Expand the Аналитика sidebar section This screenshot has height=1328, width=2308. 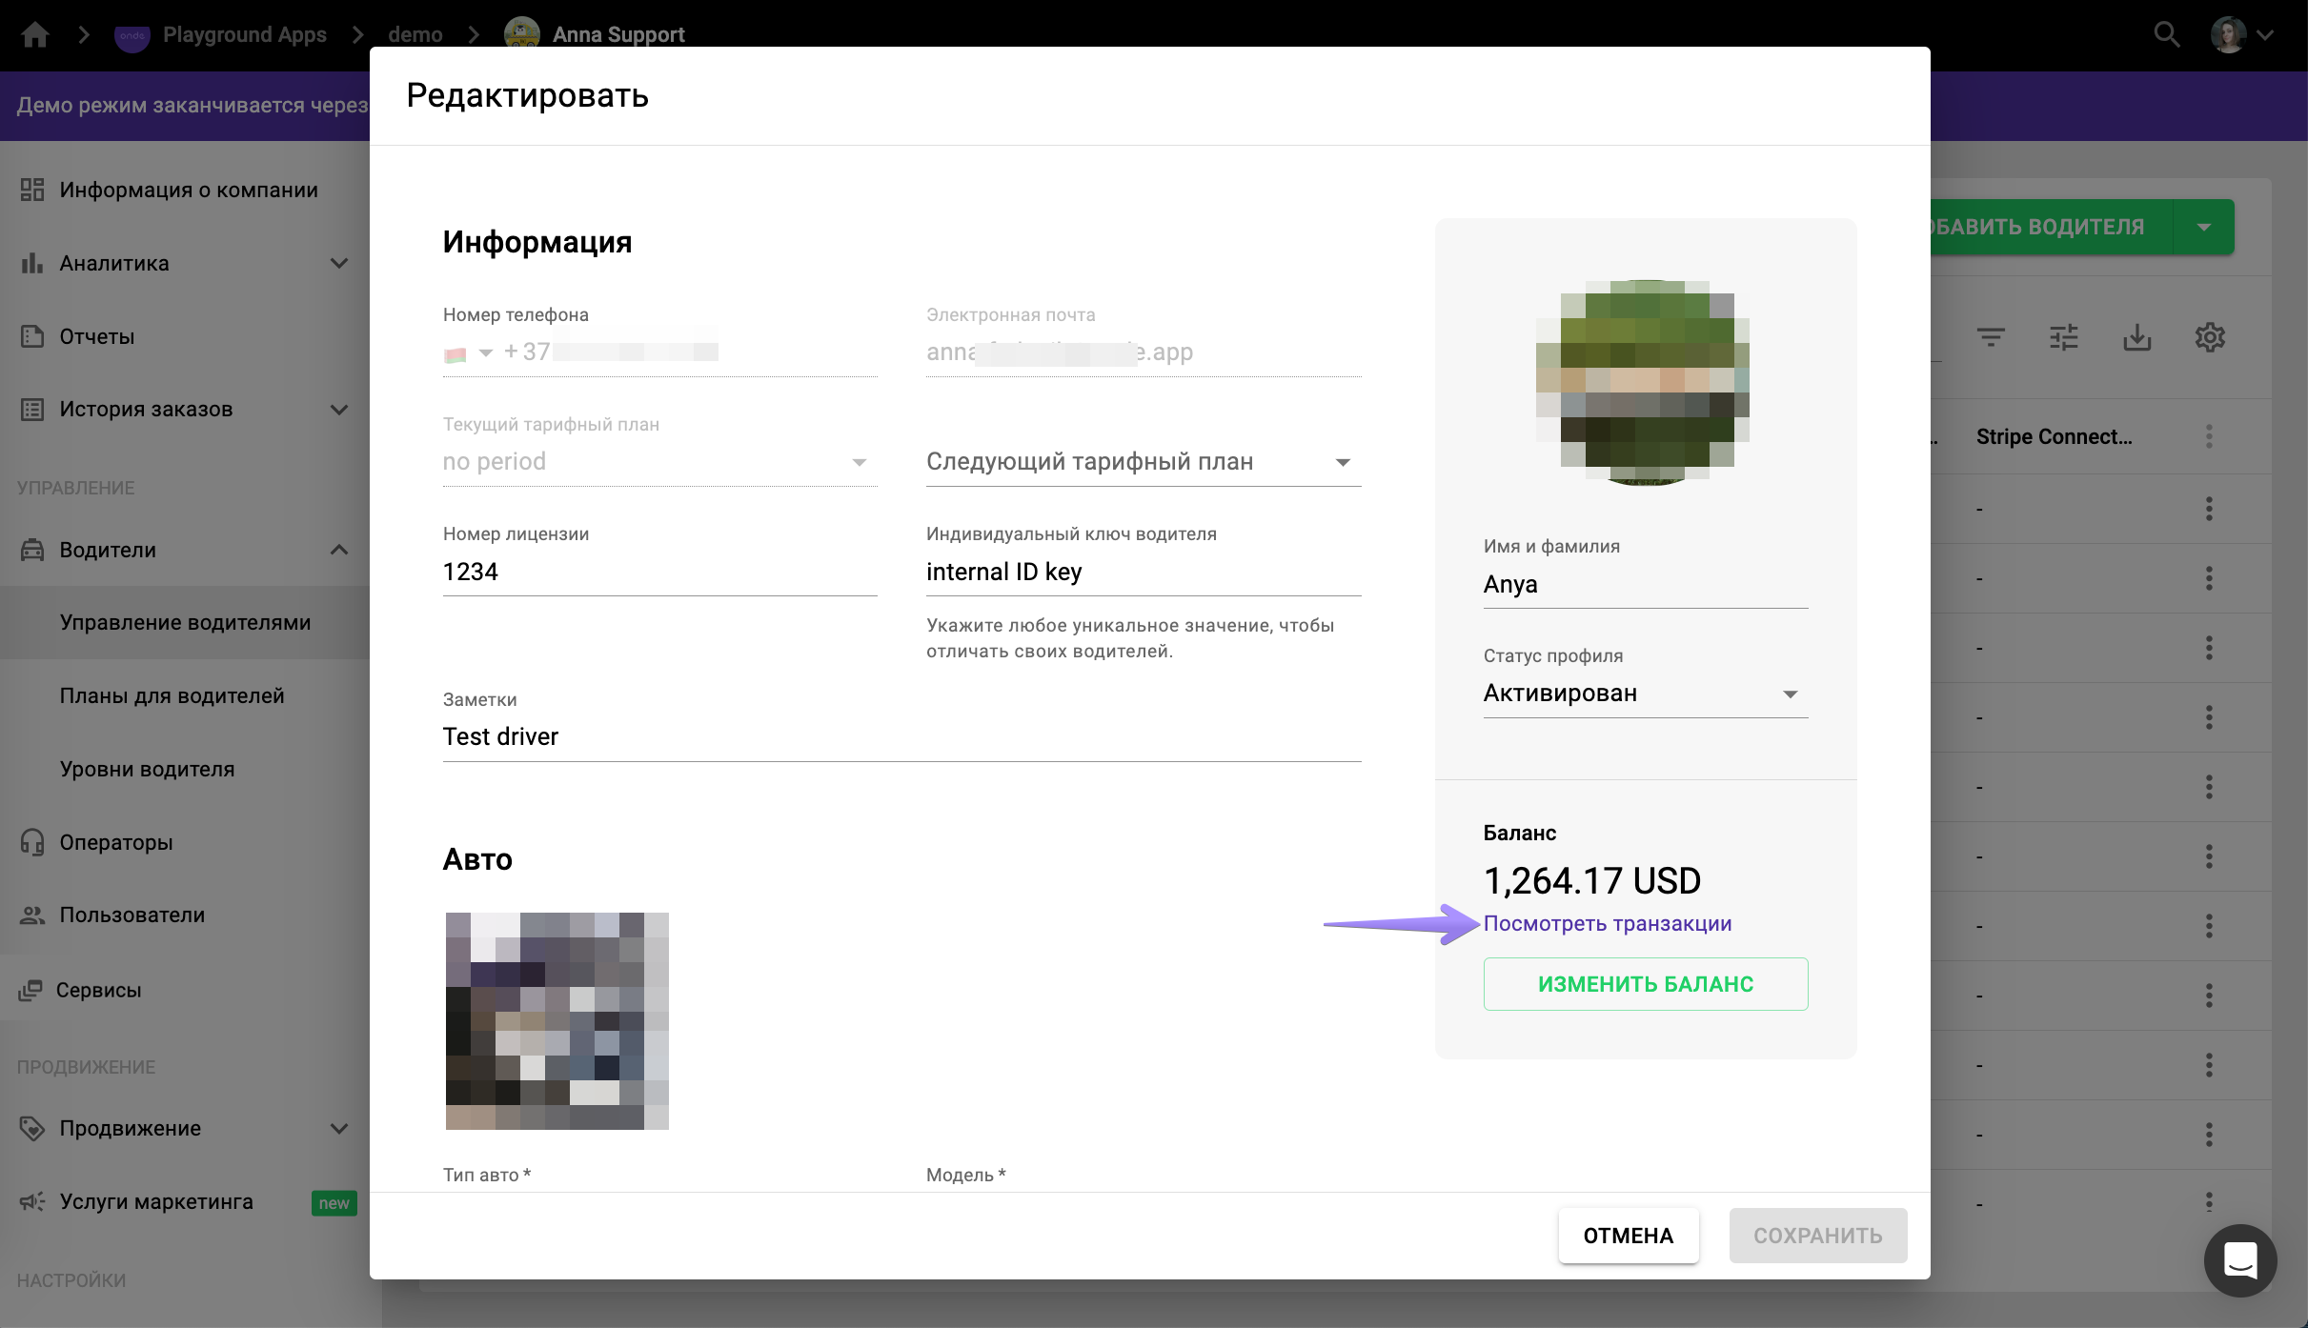click(x=338, y=264)
